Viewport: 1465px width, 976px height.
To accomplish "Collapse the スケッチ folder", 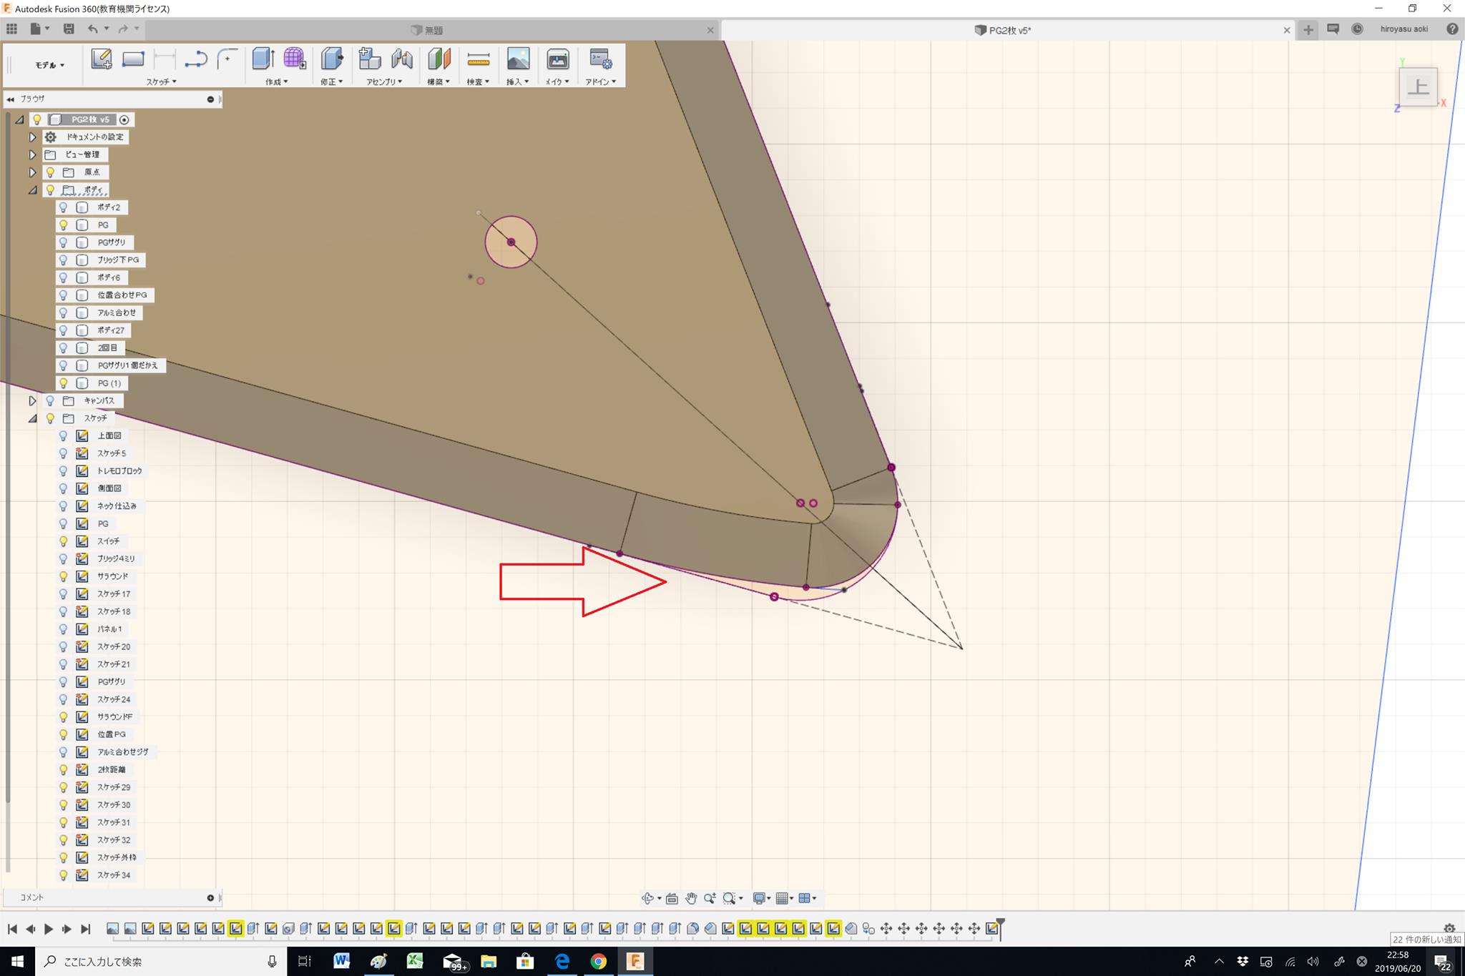I will click(32, 418).
